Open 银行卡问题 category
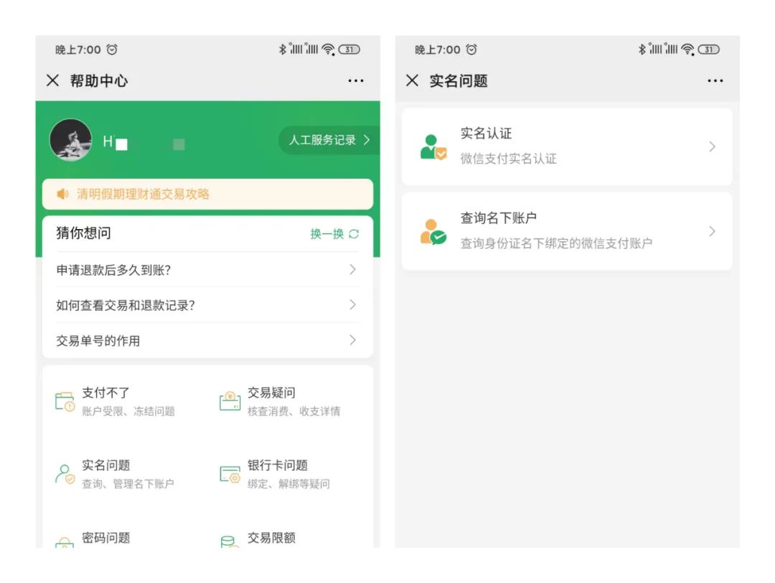The height and width of the screenshot is (583, 775). [276, 474]
